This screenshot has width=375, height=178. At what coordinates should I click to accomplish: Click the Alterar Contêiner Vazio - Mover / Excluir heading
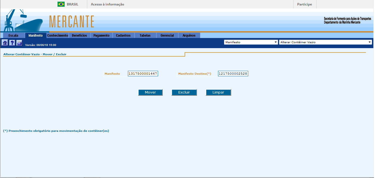(x=35, y=54)
